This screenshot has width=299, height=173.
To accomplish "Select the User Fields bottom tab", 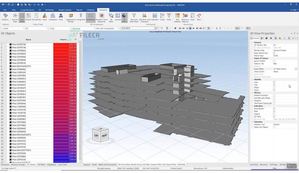I will pos(63,165).
